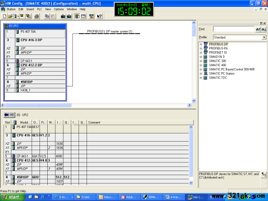The height and width of the screenshot is (201, 268).
Task: Open a station with the folder icon
Action: [10, 16]
